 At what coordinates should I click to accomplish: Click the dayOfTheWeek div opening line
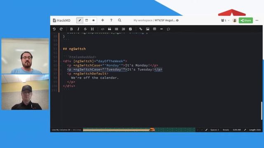pos(95,61)
